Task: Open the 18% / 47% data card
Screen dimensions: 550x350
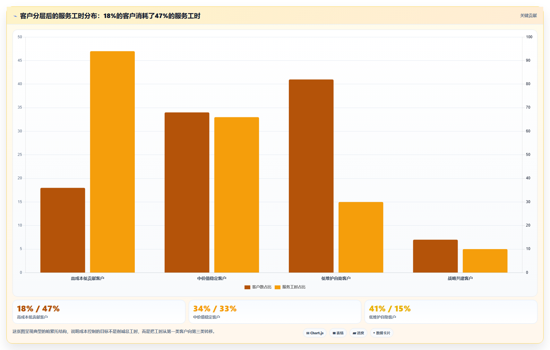Action: [x=99, y=312]
